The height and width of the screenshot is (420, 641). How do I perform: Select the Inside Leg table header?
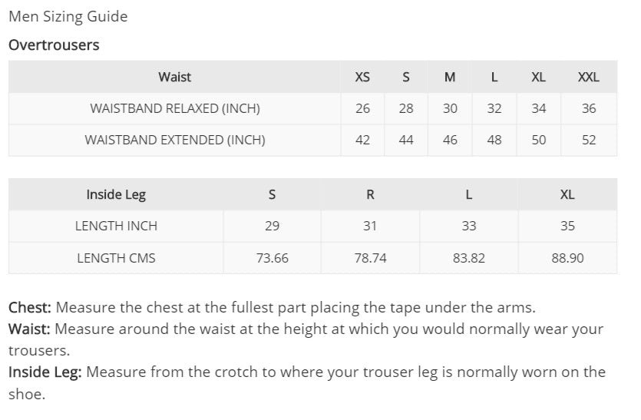tap(116, 194)
